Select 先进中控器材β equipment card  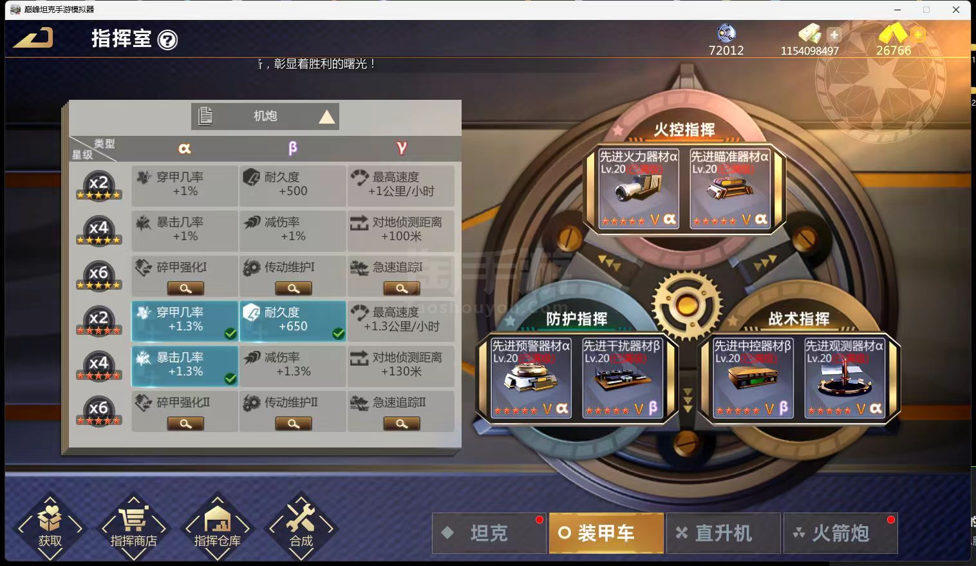pos(753,378)
